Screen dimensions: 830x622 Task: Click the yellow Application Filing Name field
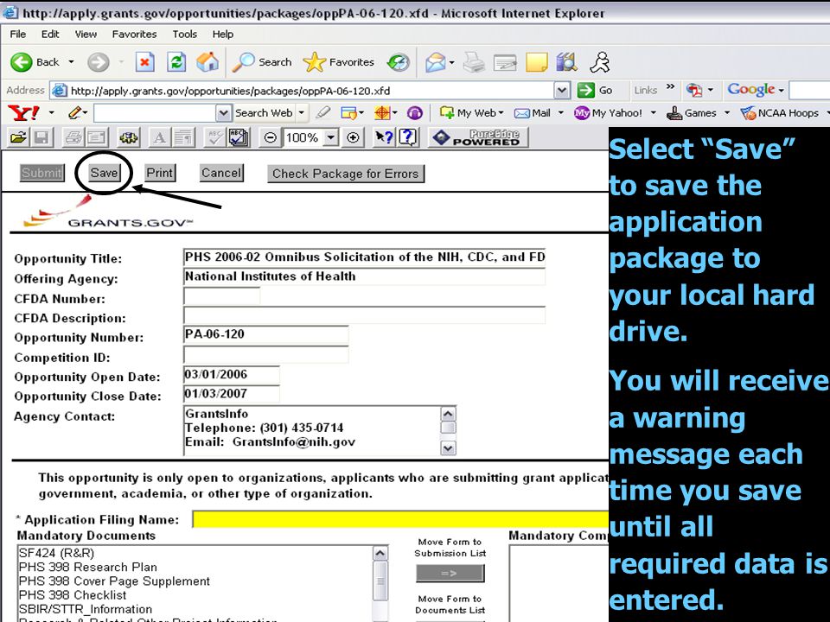click(x=400, y=519)
